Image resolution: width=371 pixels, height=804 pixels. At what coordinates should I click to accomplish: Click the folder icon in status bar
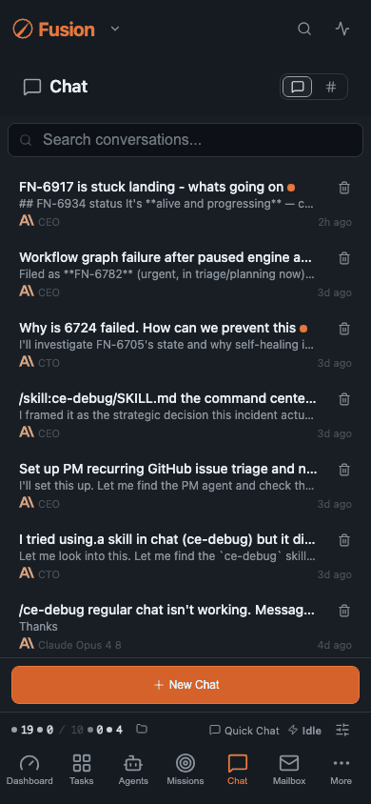tap(142, 729)
